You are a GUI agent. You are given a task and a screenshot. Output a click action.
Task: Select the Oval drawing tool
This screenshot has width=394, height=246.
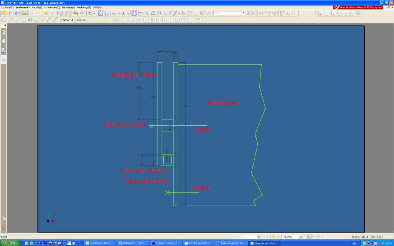tap(30, 20)
